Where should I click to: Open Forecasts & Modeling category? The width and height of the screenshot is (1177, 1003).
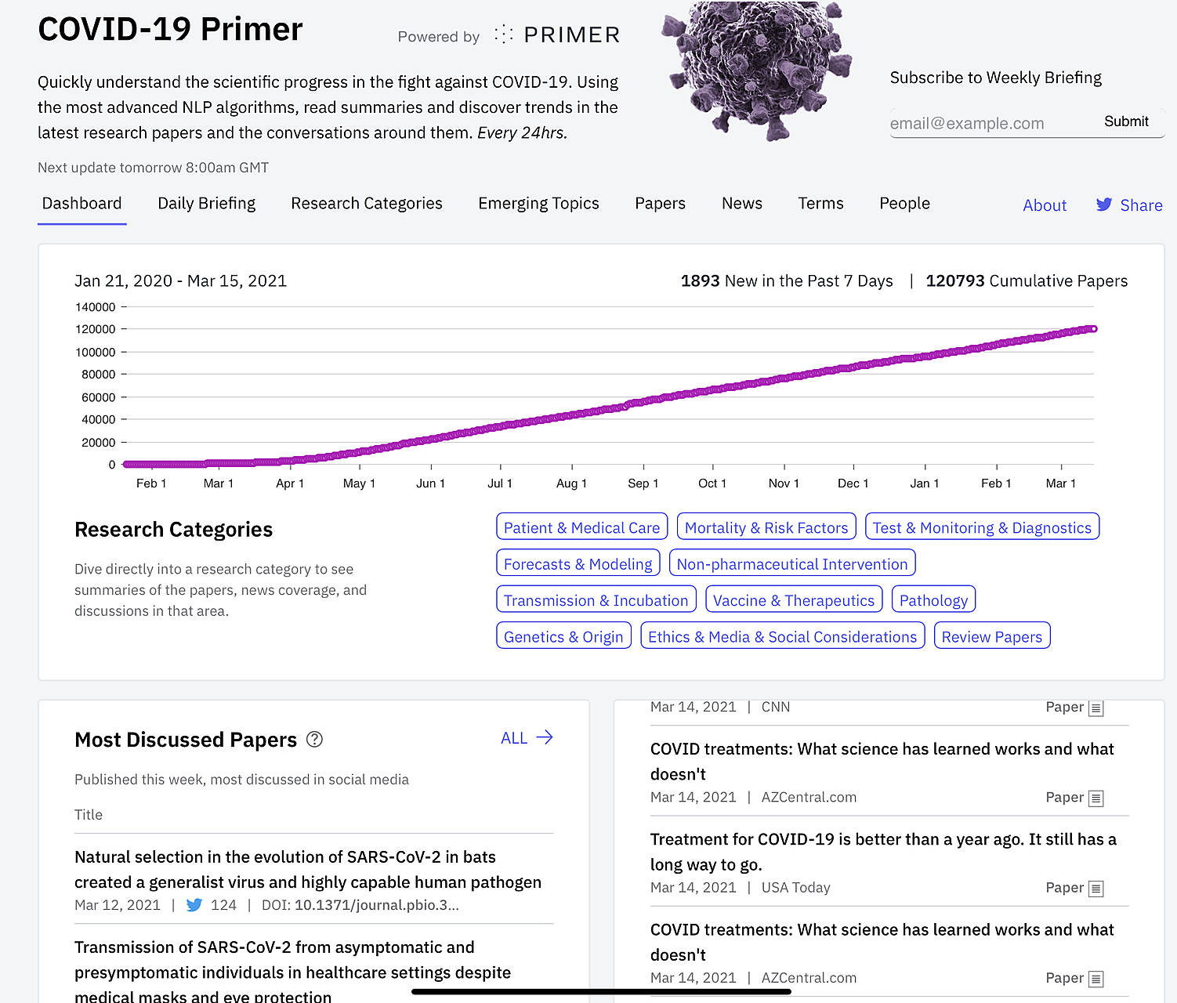coord(578,563)
